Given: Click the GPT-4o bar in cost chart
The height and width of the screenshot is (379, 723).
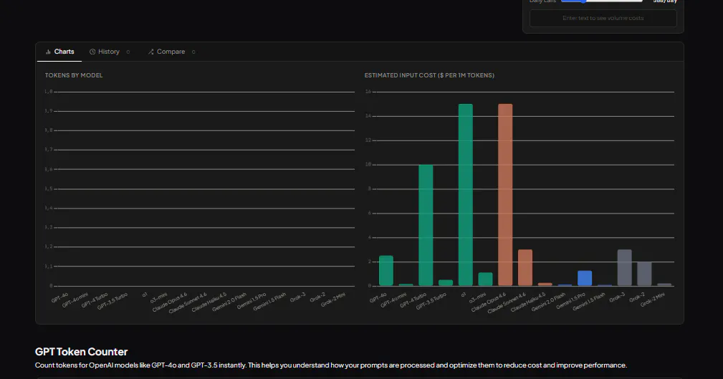Looking at the screenshot, I should [386, 271].
